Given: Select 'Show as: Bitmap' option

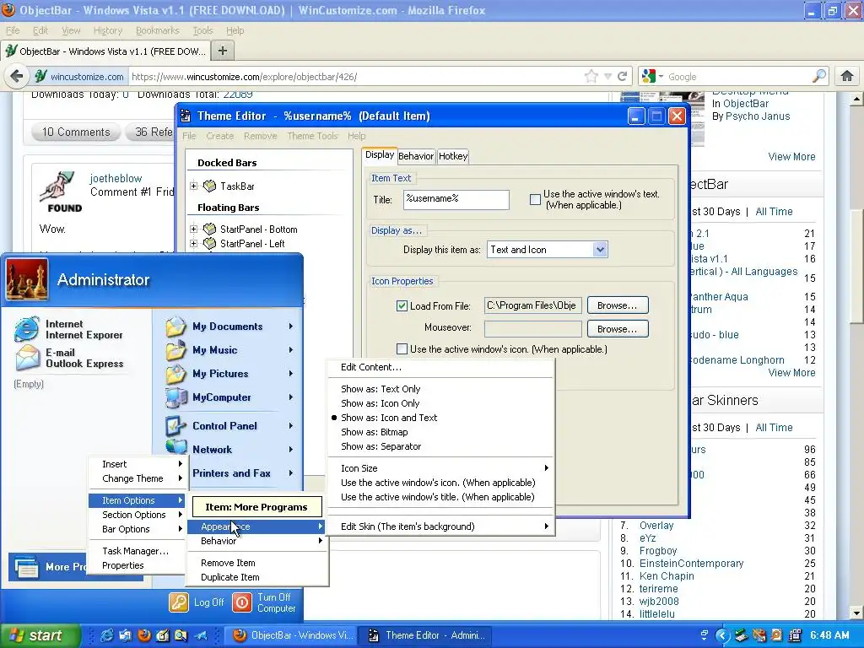Looking at the screenshot, I should pyautogui.click(x=374, y=432).
